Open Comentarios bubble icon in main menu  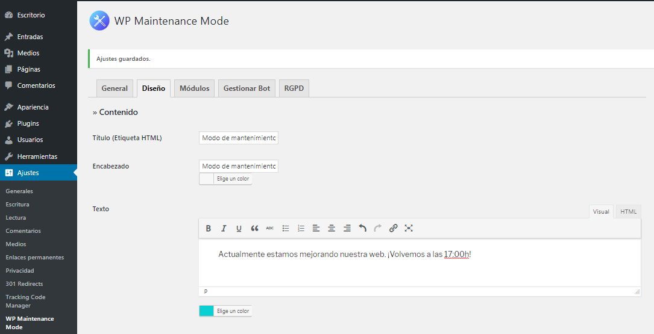pyautogui.click(x=9, y=85)
